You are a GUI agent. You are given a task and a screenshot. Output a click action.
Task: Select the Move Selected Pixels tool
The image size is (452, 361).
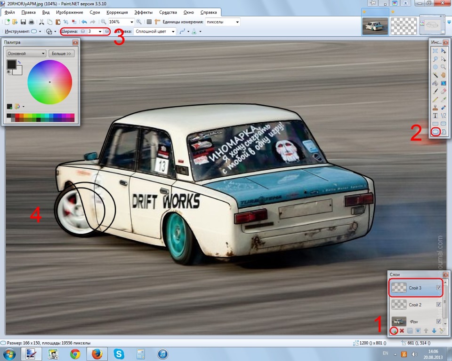coord(444,51)
